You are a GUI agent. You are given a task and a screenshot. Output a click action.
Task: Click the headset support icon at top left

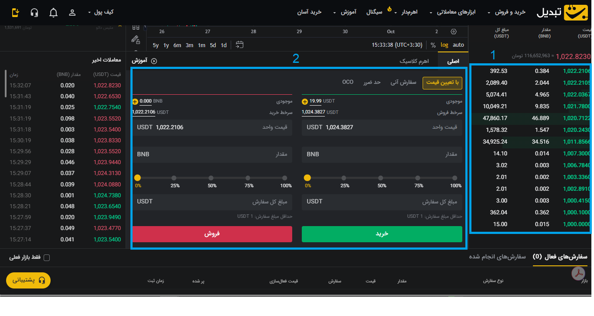(34, 12)
